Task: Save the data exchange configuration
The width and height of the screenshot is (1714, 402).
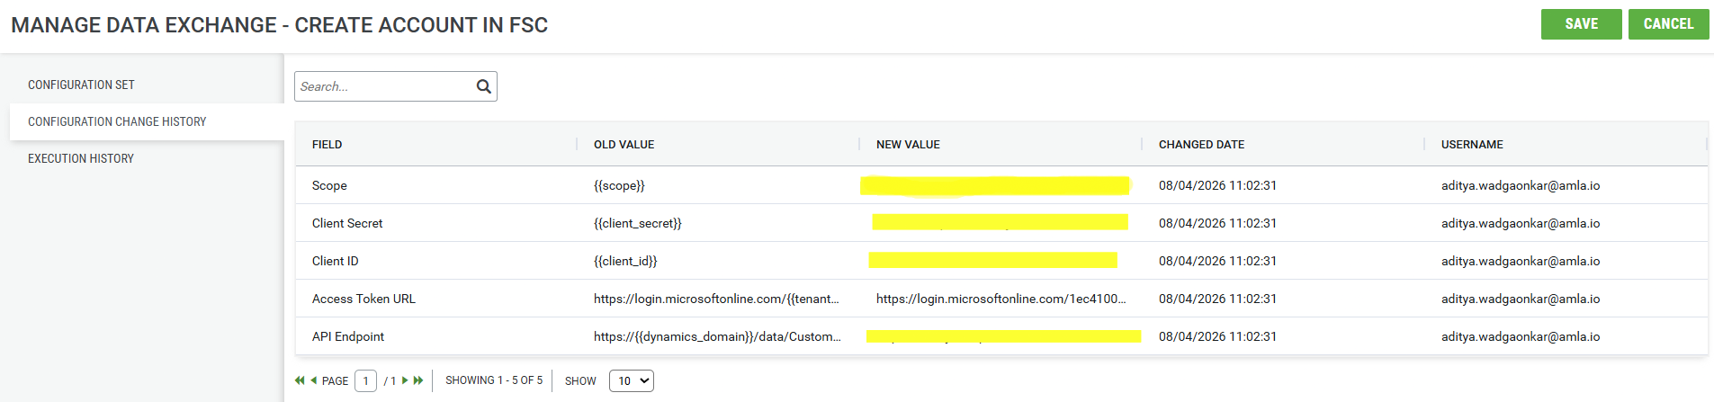Action: [x=1582, y=24]
